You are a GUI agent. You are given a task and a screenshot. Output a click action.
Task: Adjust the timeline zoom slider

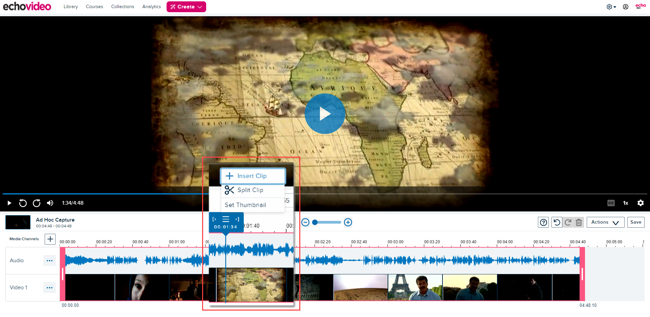(327, 222)
